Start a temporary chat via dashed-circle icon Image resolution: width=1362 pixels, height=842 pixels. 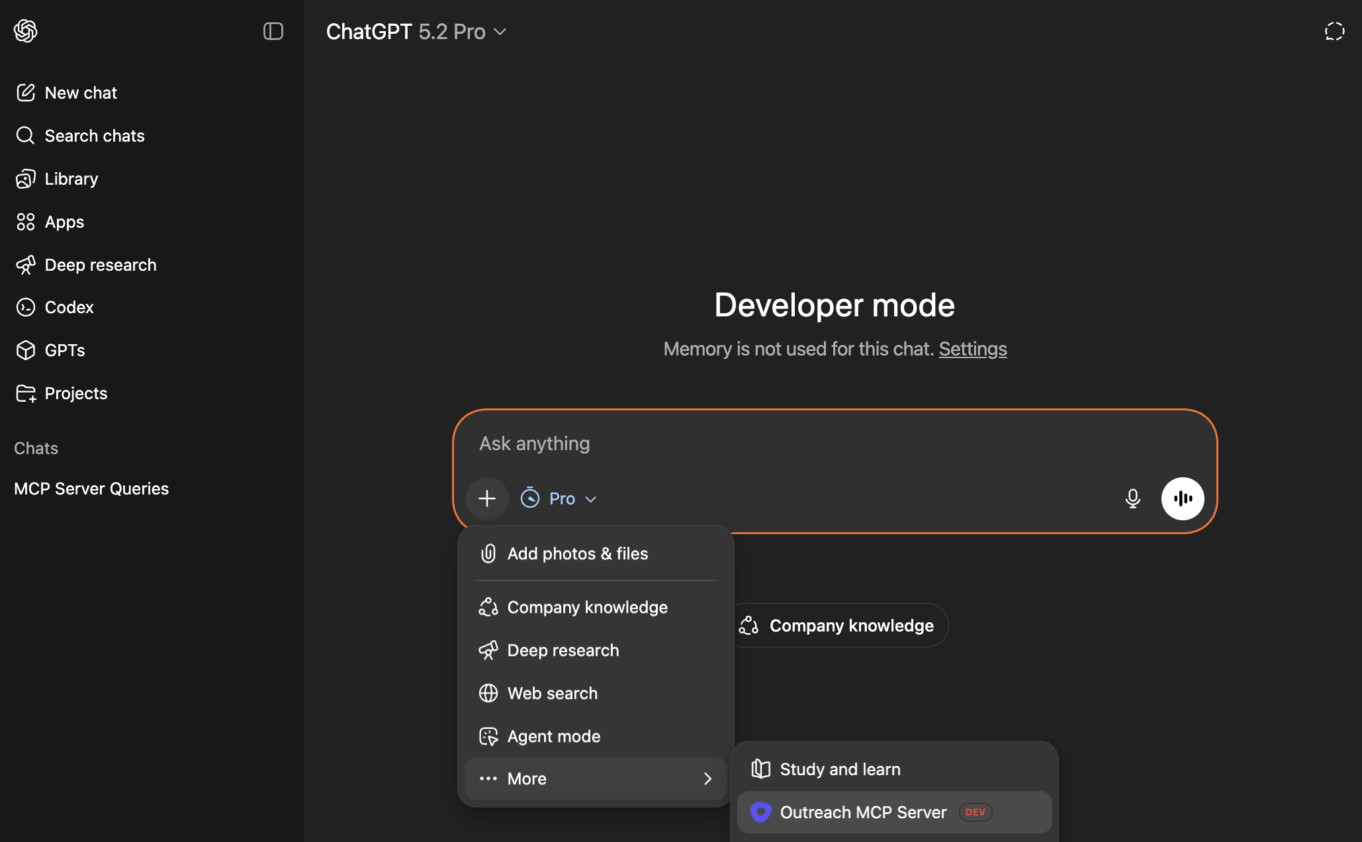(x=1334, y=31)
